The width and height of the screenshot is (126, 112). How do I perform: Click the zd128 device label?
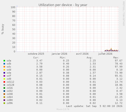(x=10, y=85)
